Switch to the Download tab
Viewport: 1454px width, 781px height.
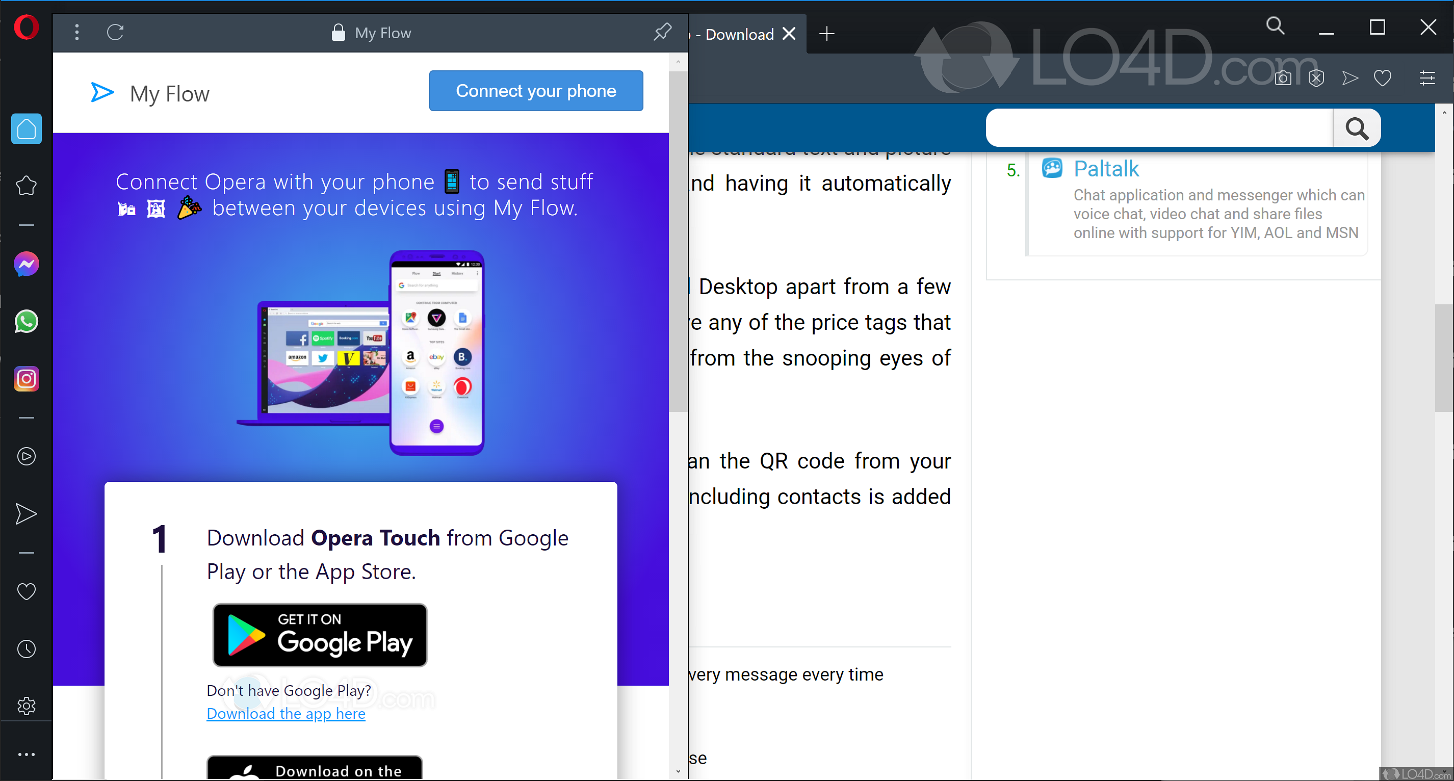tap(739, 34)
